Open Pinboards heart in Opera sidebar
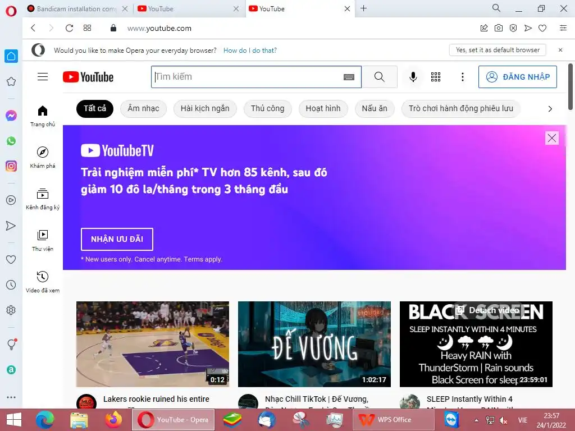Viewport: 575px width, 431px height. click(11, 259)
